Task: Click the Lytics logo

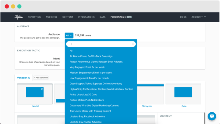Action: pos(19,17)
